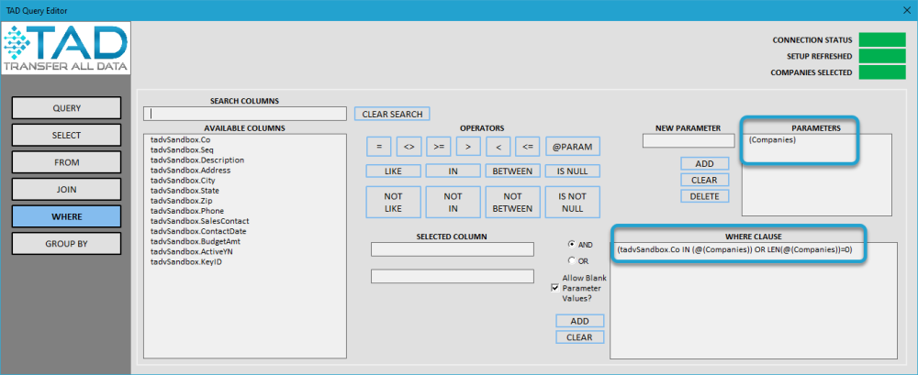Screen dimensions: 918x375
Task: Select tadvSandbox.SalesContact column
Action: (199, 221)
